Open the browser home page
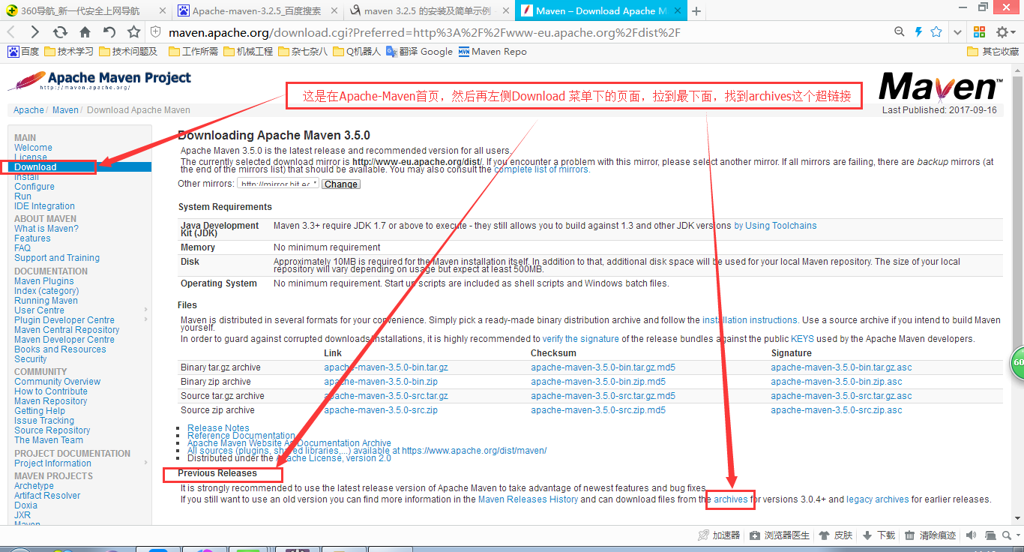The image size is (1024, 552). pyautogui.click(x=85, y=32)
